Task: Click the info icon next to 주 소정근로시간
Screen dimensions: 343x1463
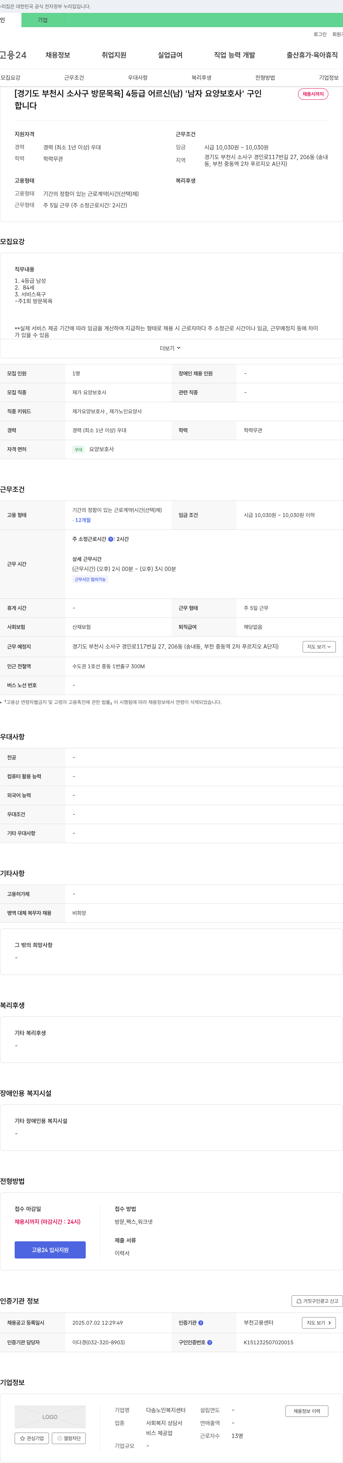Action: point(111,539)
